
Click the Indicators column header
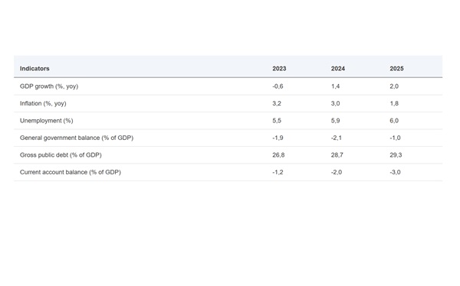click(x=34, y=69)
